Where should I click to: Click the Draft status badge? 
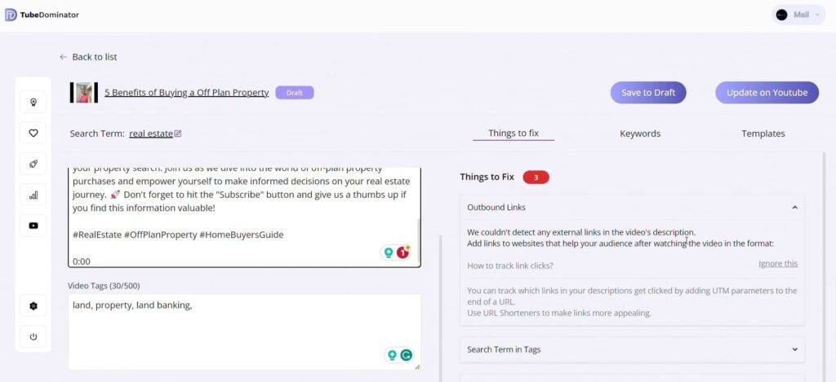pyautogui.click(x=295, y=93)
